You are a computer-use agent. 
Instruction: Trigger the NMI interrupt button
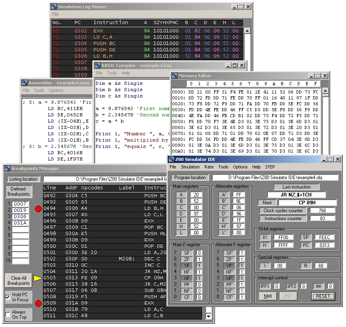tap(267, 296)
